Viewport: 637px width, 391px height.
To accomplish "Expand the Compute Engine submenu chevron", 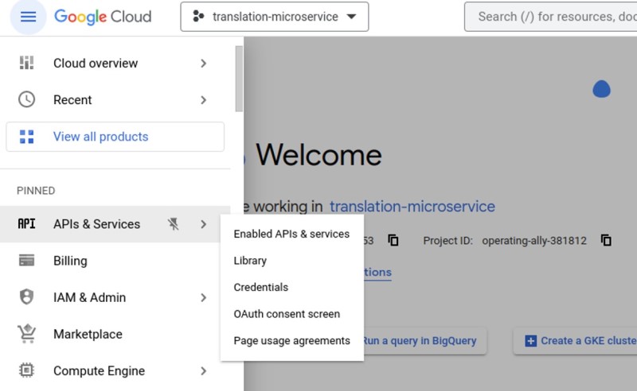I will pyautogui.click(x=204, y=370).
